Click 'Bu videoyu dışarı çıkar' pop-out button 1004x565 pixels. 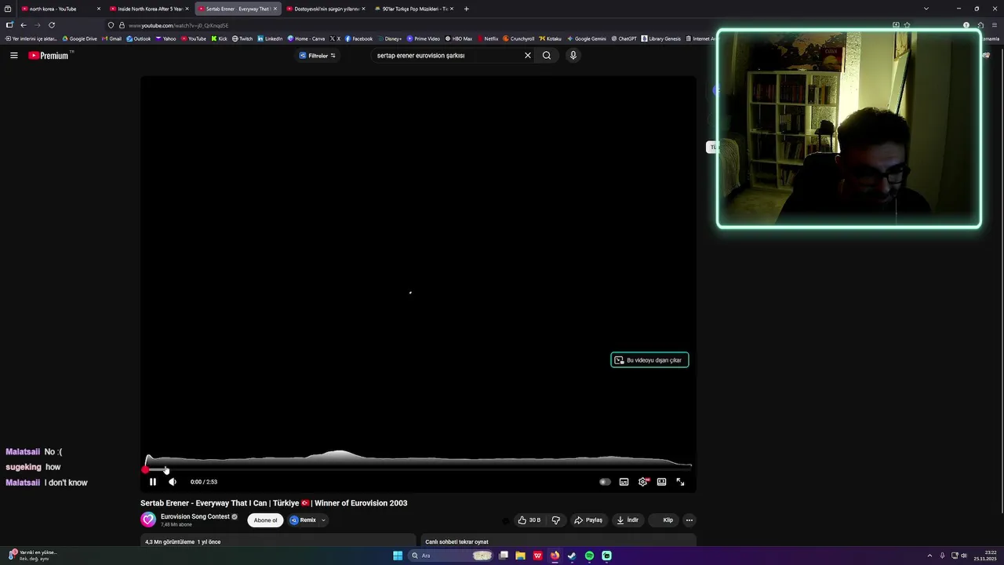(649, 360)
